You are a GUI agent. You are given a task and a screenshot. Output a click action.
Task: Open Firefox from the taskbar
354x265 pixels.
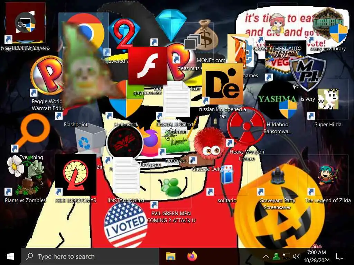[x=192, y=256]
